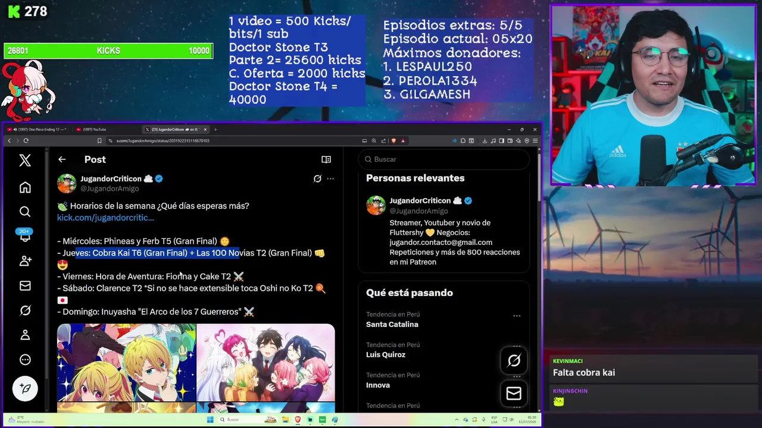762x428 pixels.
Task: Open the post's three-dot more menu
Action: tap(330, 178)
